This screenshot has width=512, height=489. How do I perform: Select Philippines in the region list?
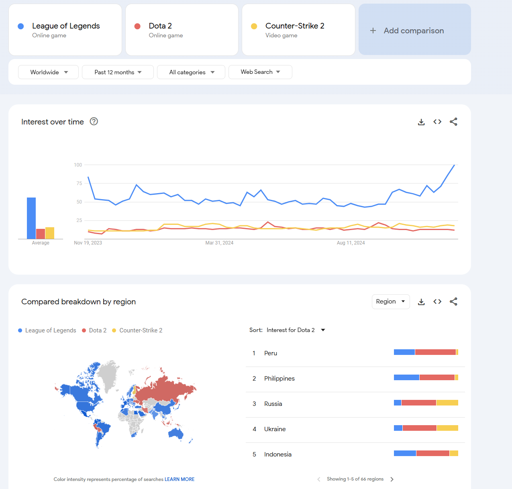click(355, 379)
